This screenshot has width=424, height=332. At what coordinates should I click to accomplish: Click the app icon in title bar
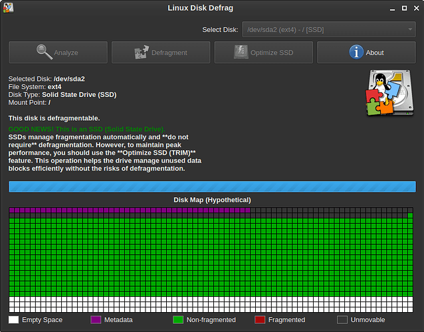click(x=8, y=8)
